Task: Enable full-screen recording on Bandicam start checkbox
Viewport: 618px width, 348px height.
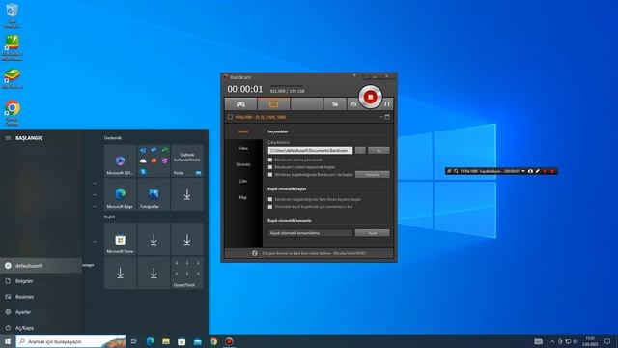Action: click(x=270, y=200)
